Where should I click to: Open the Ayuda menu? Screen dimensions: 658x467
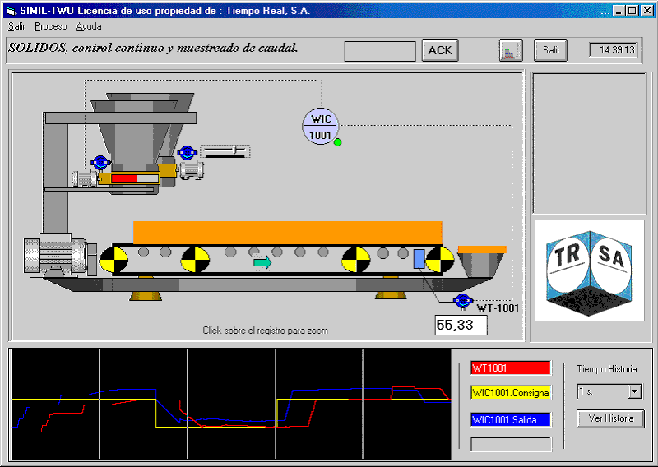pyautogui.click(x=89, y=26)
